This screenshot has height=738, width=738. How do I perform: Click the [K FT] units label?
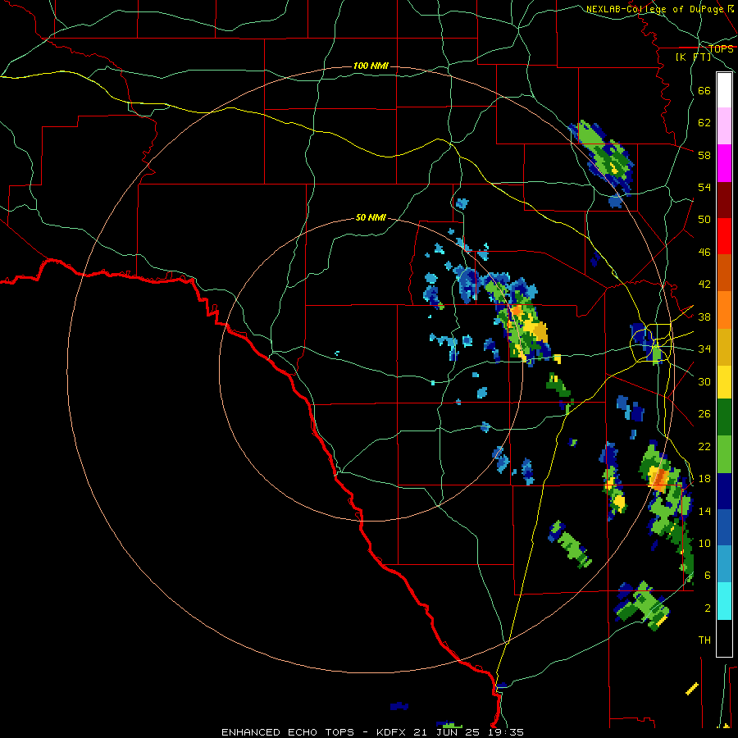pyautogui.click(x=693, y=57)
